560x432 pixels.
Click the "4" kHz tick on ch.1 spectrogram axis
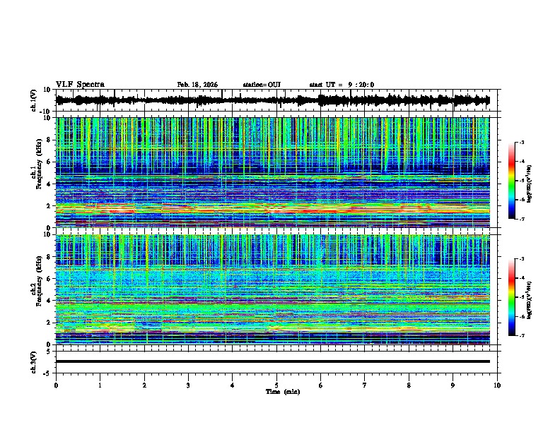(x=49, y=184)
